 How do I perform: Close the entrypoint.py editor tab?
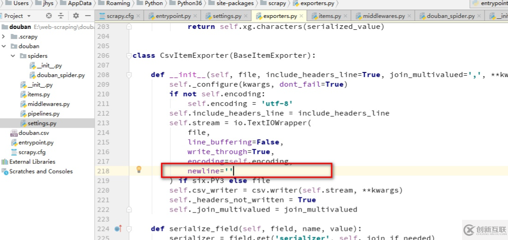click(196, 16)
